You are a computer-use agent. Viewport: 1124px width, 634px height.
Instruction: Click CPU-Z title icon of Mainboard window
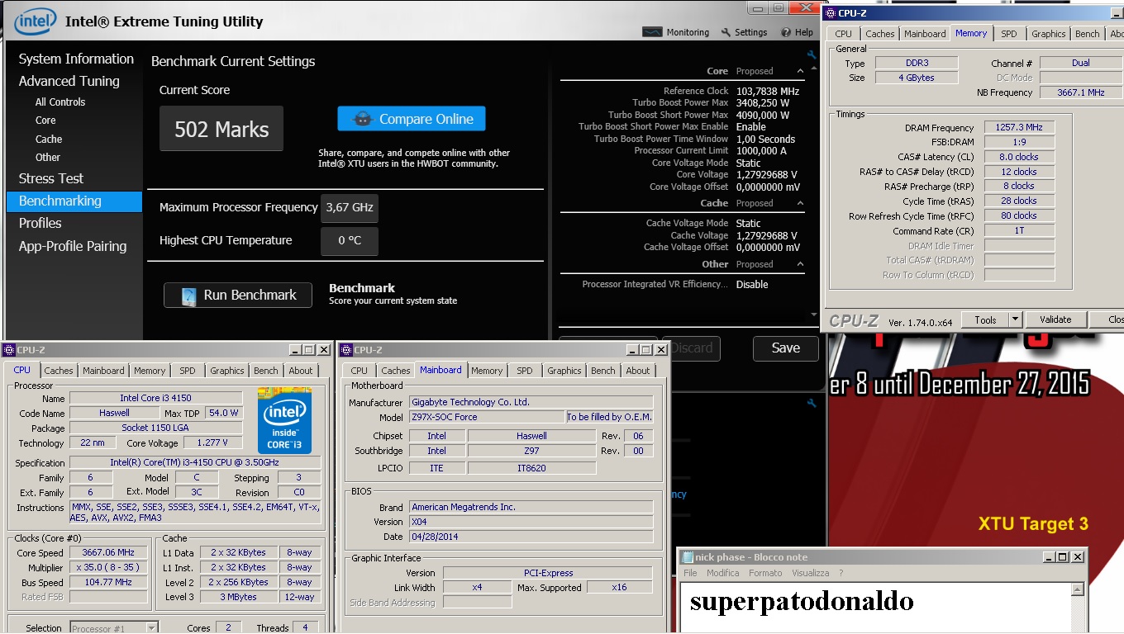coord(346,350)
